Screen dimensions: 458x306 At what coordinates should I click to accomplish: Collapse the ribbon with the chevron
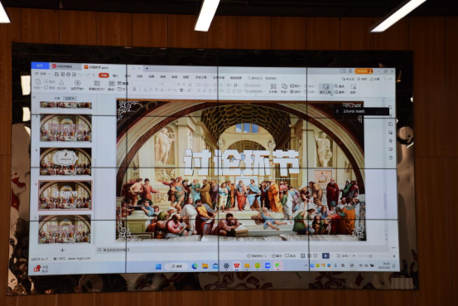pos(391,79)
